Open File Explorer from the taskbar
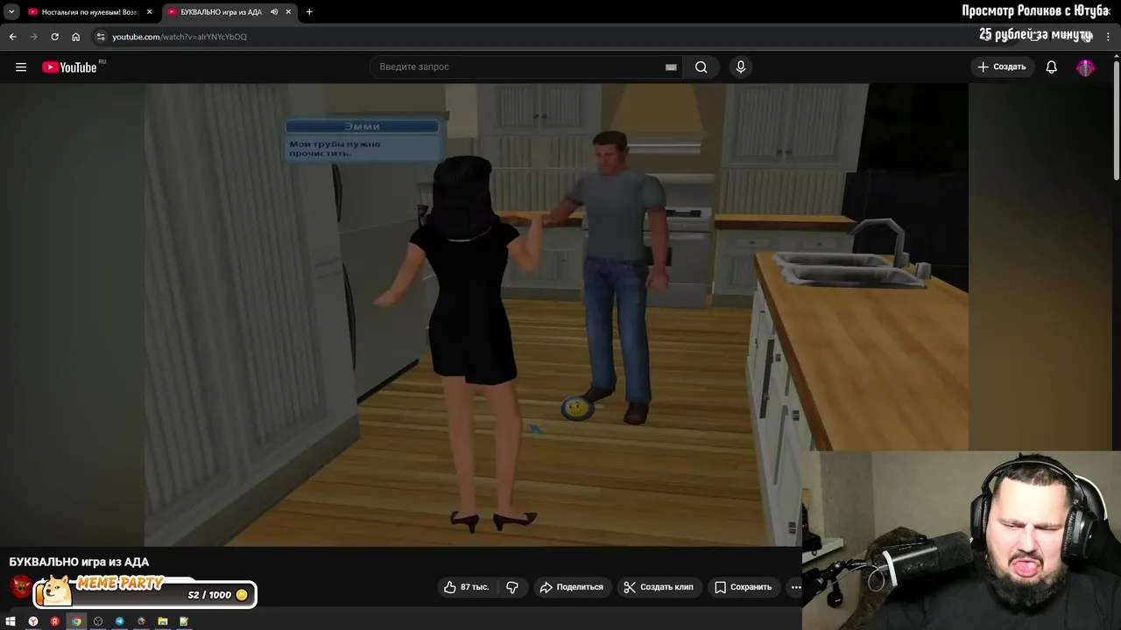Screen dimensions: 1121x630 (163, 621)
